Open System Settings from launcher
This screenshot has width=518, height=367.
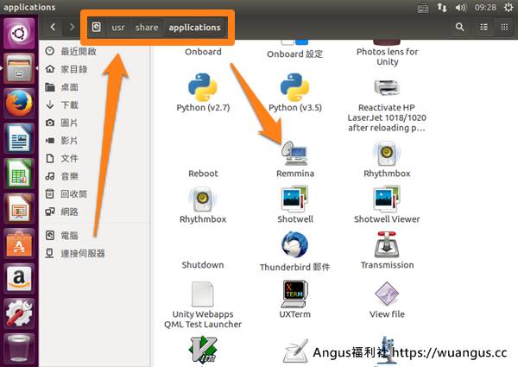(19, 313)
